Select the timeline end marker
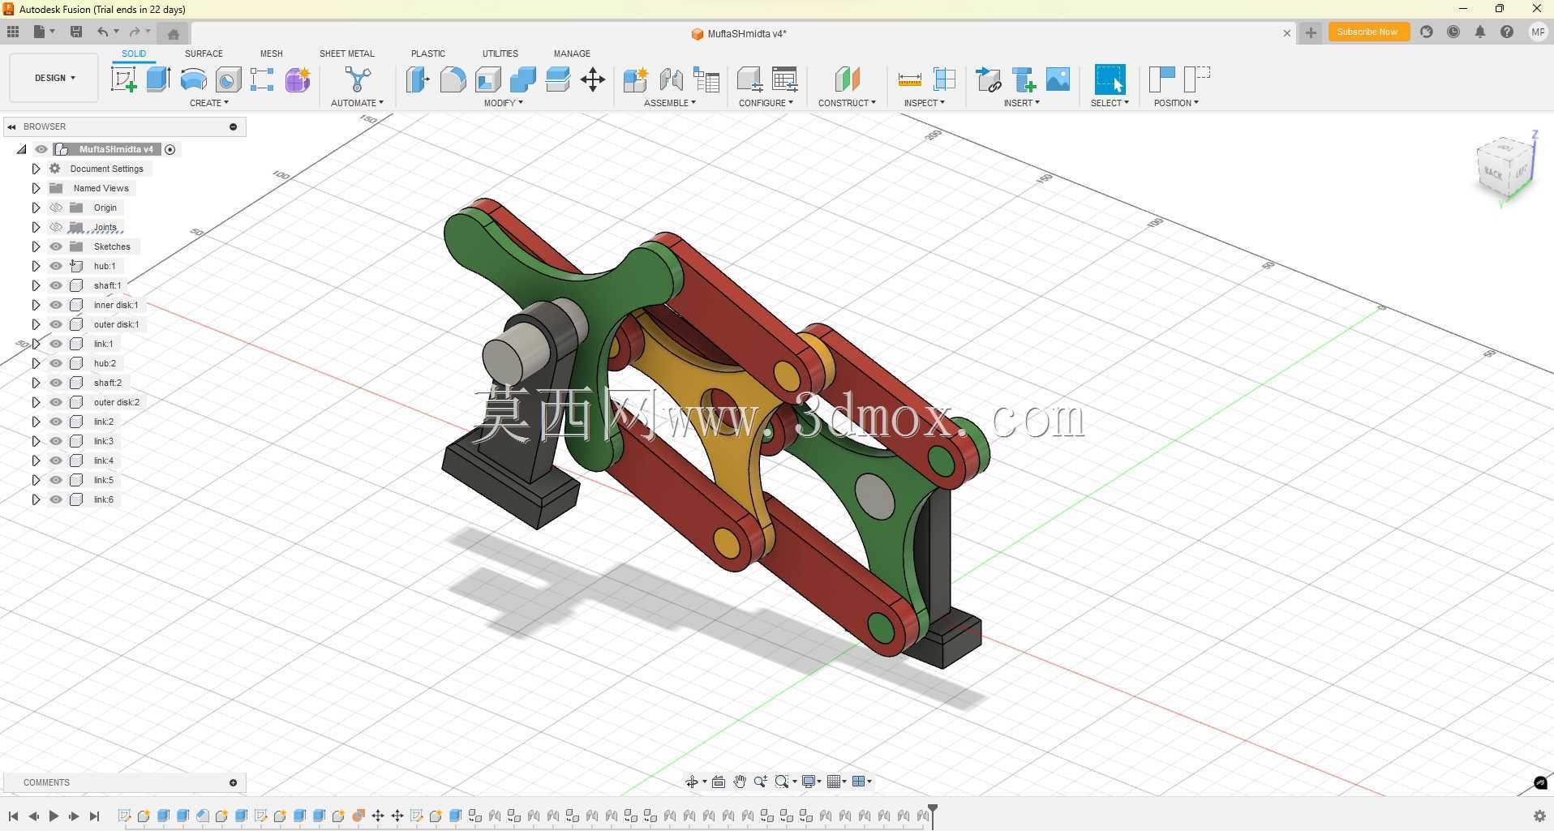The height and width of the screenshot is (831, 1554). (x=933, y=816)
